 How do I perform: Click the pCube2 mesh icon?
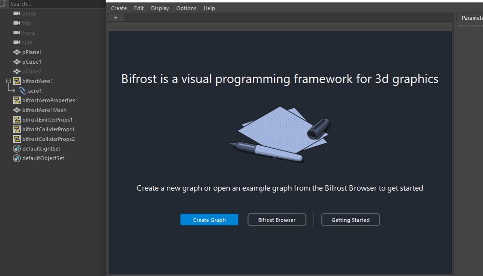click(x=17, y=71)
